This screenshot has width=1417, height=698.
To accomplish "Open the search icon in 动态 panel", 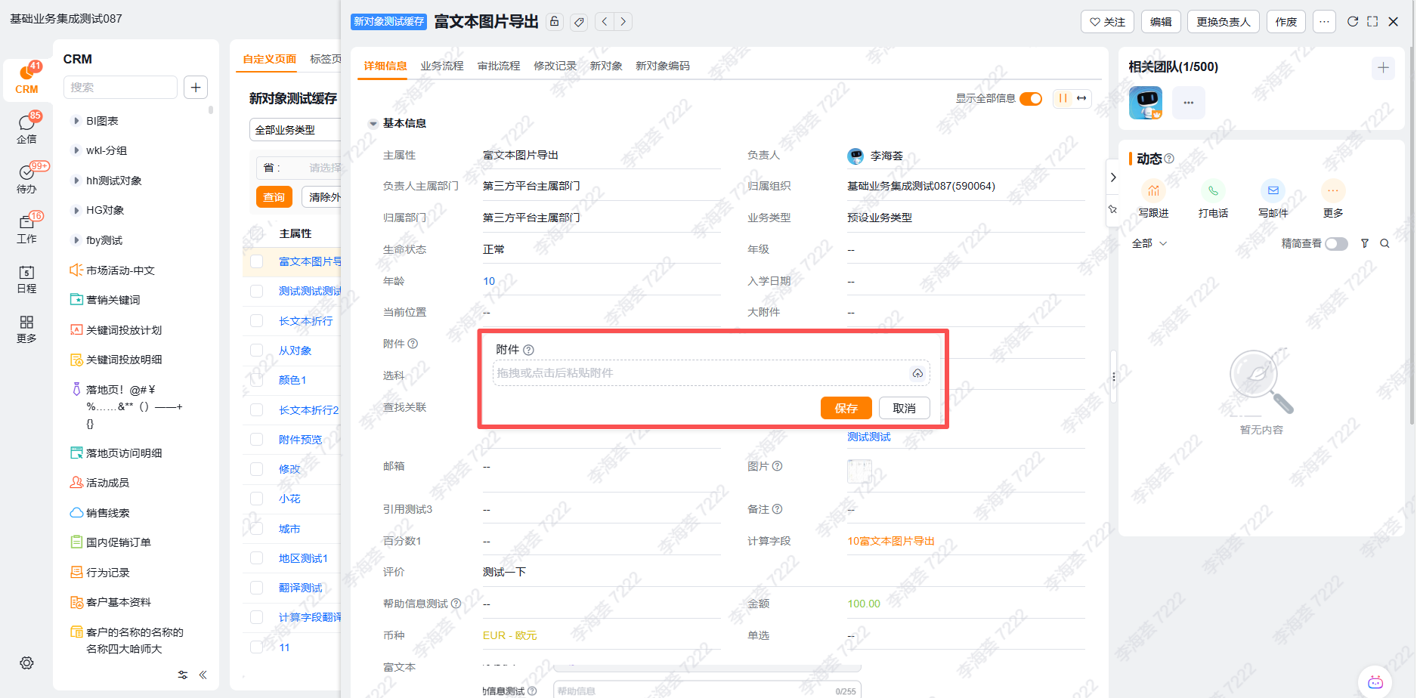I will pyautogui.click(x=1385, y=243).
